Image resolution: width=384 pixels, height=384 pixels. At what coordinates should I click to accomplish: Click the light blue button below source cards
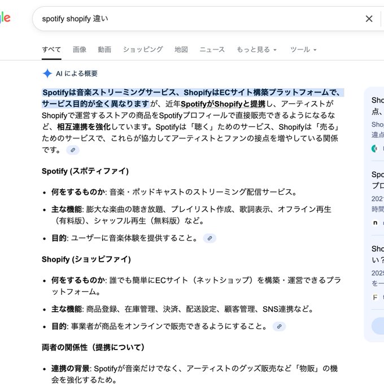coord(377,326)
